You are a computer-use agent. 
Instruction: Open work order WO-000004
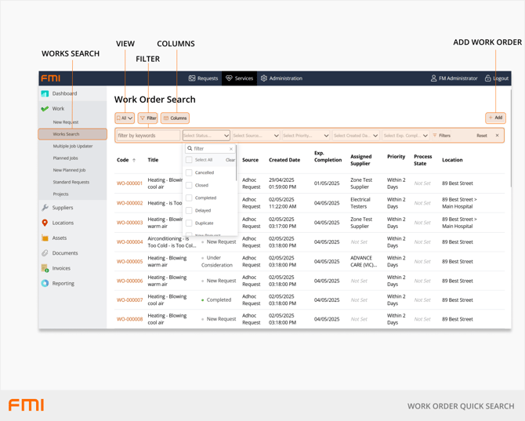pos(129,241)
